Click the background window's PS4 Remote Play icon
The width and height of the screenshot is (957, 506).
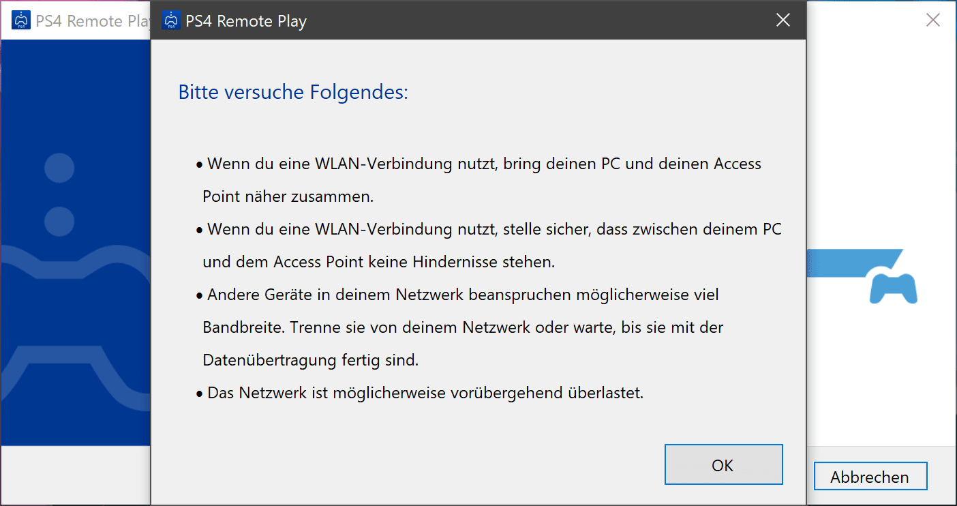[21, 20]
